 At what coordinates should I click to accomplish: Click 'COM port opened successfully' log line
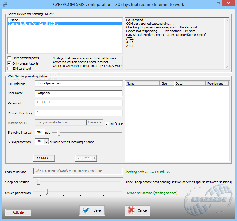(x=150, y=24)
